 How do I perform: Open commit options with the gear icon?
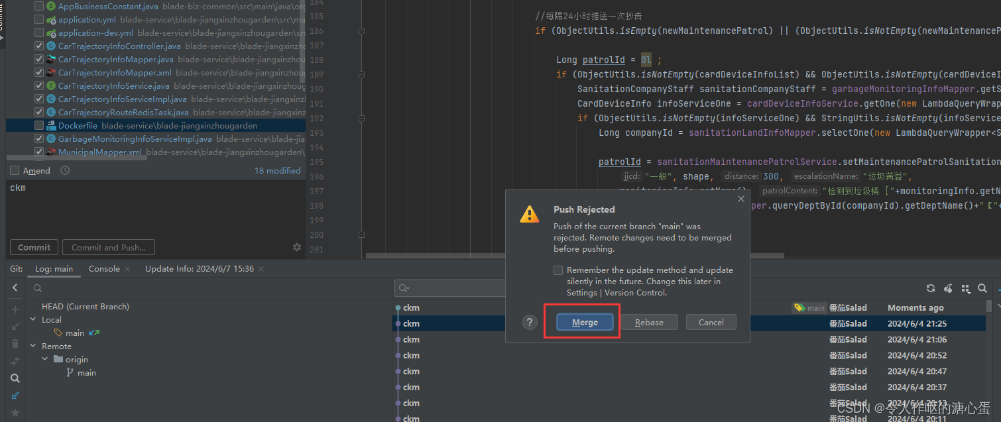point(297,246)
